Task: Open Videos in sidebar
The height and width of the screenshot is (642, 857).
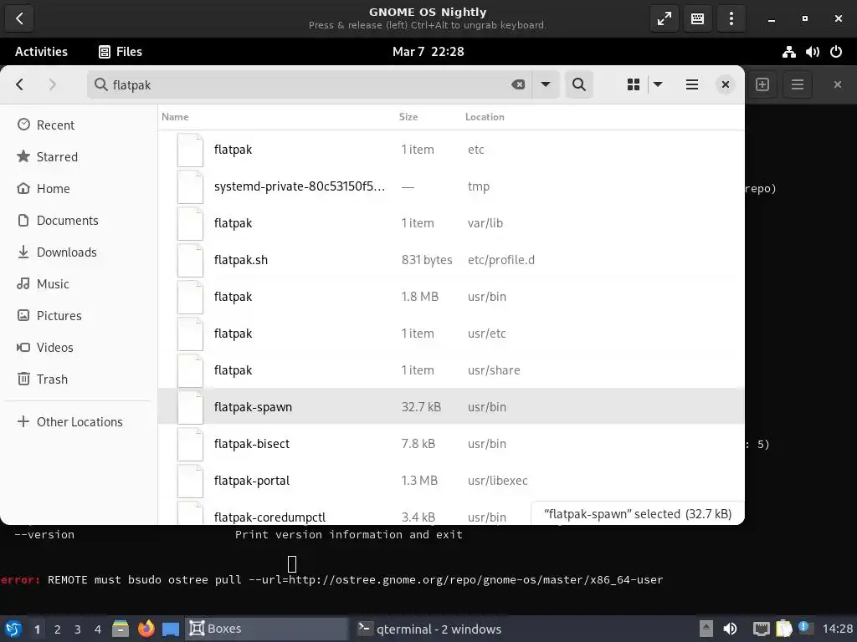Action: coord(79,347)
